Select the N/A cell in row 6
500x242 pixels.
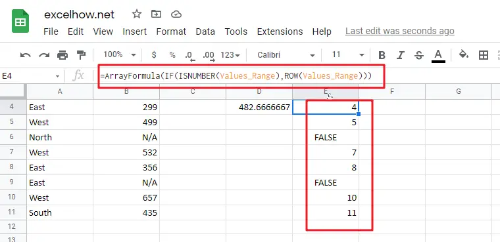coord(126,137)
